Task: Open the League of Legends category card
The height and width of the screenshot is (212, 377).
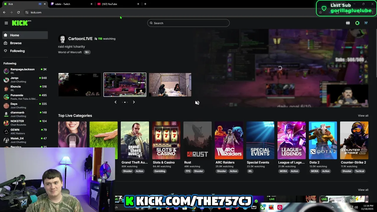Action: point(292,140)
